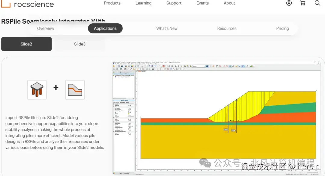Screen dimensions: 325x176
Task: Click the Save icon in Slide2 toolbar
Action: click(119, 66)
